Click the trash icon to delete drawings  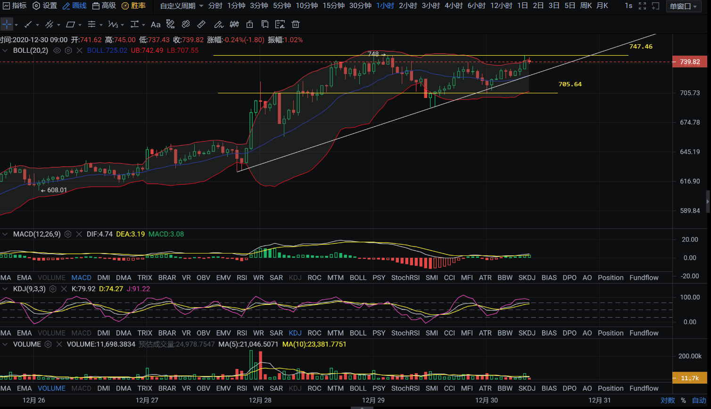(296, 25)
